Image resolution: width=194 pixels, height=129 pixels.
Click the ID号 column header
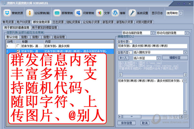pyautogui.click(x=11, y=42)
